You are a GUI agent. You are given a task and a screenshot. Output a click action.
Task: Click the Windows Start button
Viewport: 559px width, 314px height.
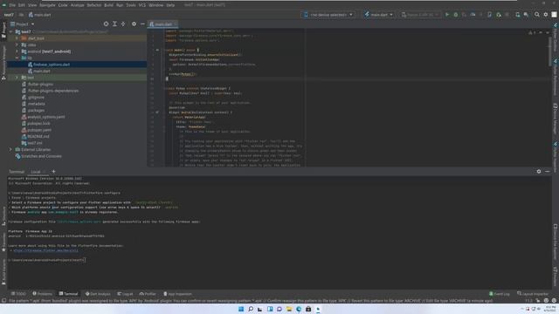click(x=241, y=309)
